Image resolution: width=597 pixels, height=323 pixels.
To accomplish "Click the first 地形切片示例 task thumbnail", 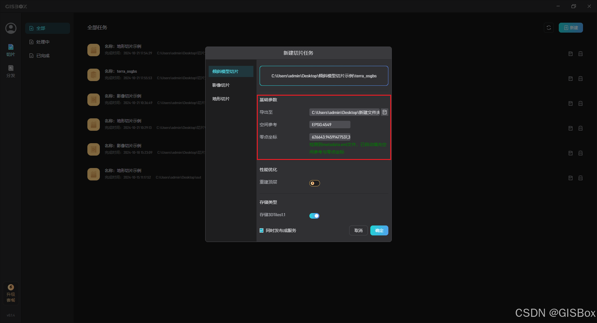I will click(x=94, y=50).
